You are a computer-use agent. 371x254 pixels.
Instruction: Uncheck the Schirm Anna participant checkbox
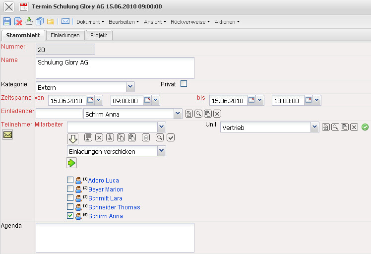click(x=70, y=216)
